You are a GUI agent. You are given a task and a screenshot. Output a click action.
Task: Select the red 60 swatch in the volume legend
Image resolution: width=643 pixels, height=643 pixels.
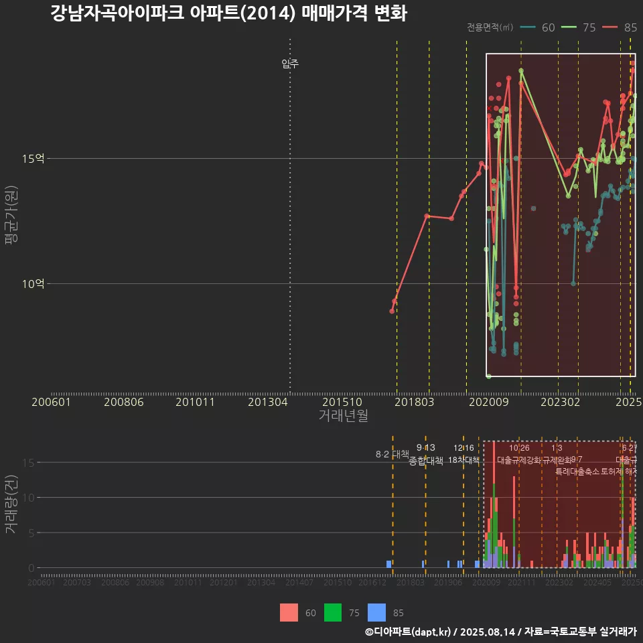click(x=289, y=613)
